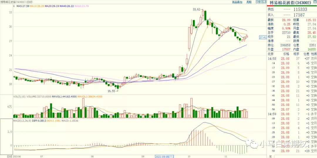The image size is (317, 158).
Task: Click the 27.41 price tag on the right axis
Action: 263,37
